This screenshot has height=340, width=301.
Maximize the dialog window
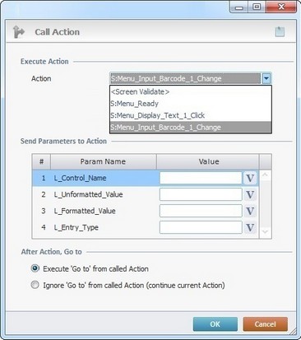257,7
